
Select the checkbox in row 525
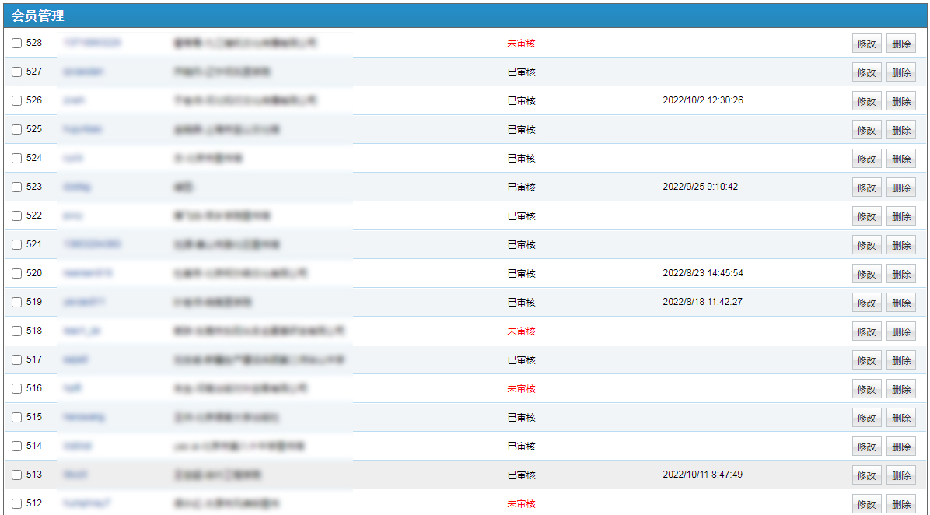click(17, 130)
